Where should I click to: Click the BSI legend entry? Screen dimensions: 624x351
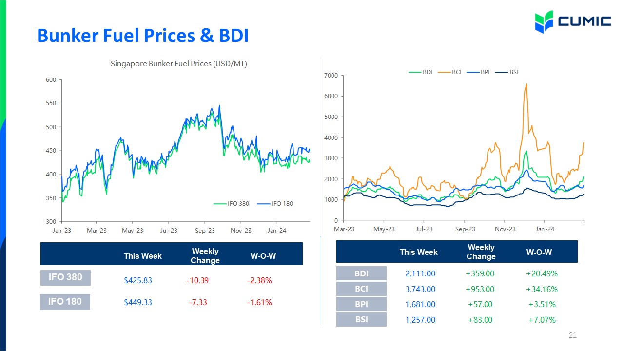tap(507, 72)
